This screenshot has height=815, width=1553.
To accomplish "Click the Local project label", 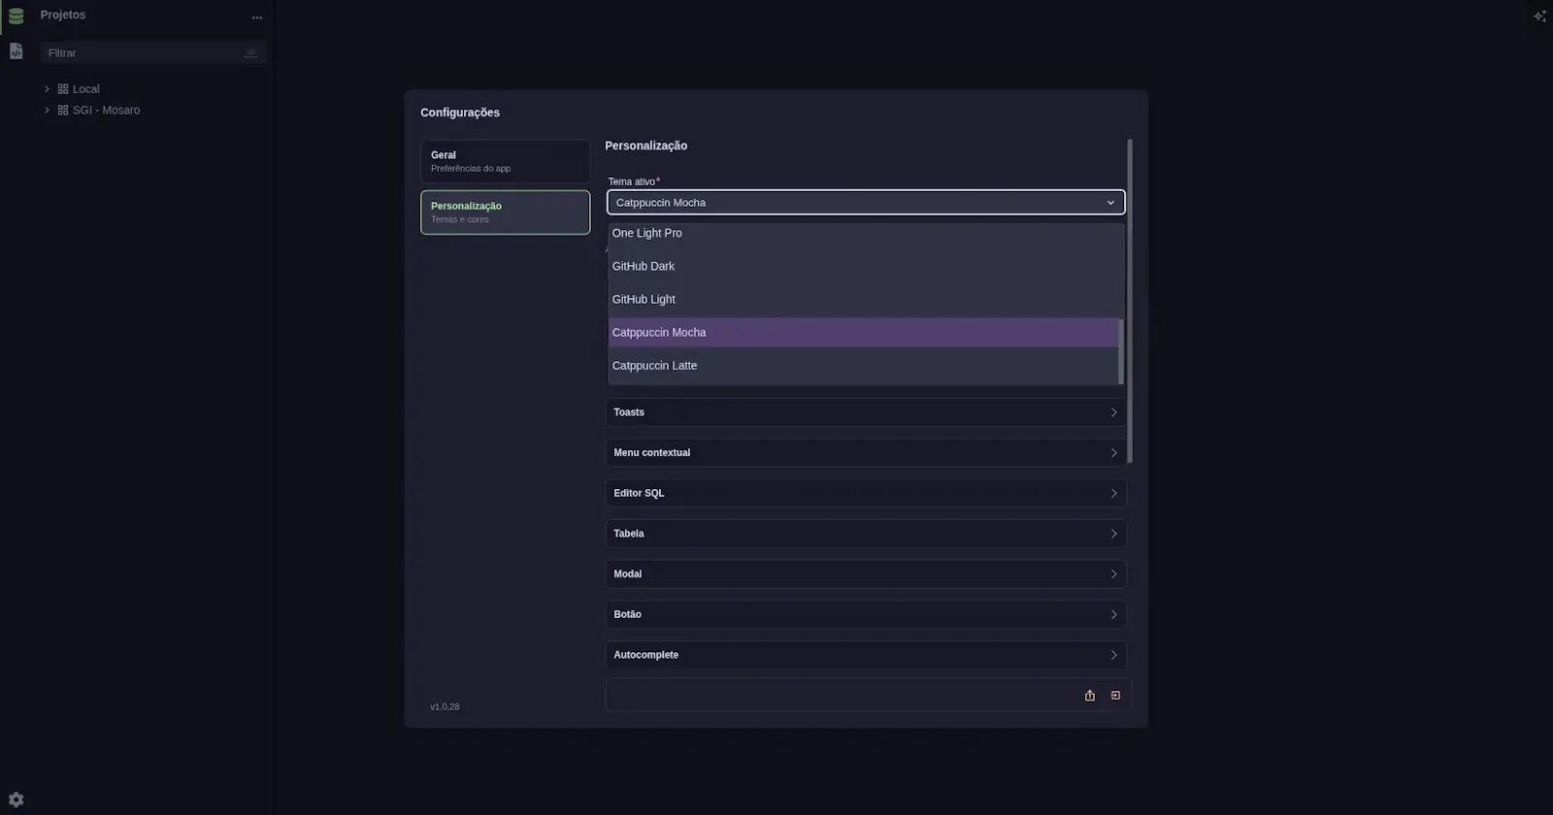I will click(x=86, y=89).
